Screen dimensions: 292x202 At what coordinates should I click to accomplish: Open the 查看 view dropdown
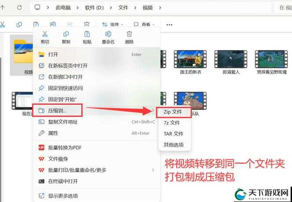145,24
